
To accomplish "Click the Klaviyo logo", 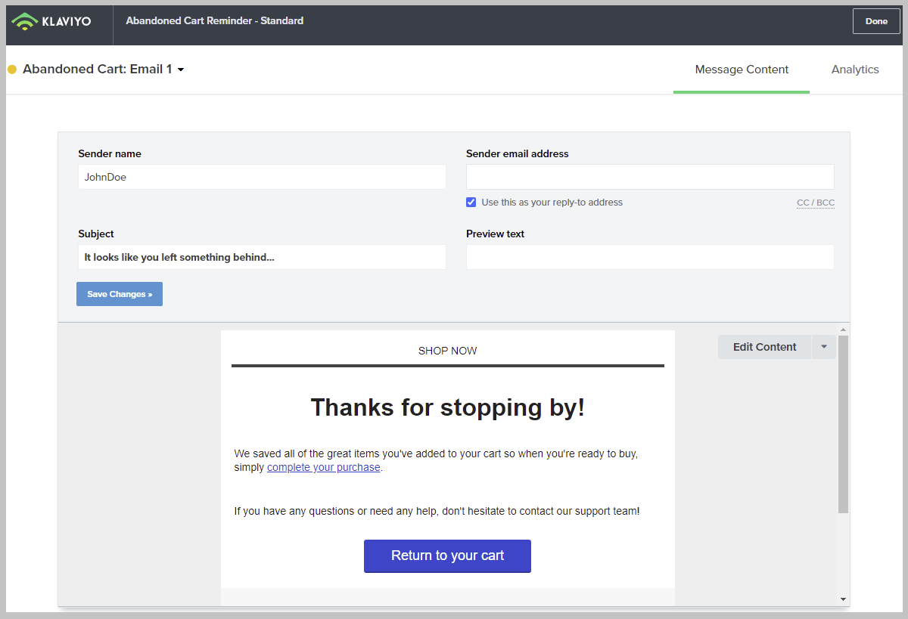I will click(51, 22).
